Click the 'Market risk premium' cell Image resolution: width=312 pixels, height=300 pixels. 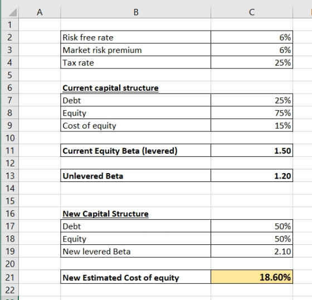(136, 50)
